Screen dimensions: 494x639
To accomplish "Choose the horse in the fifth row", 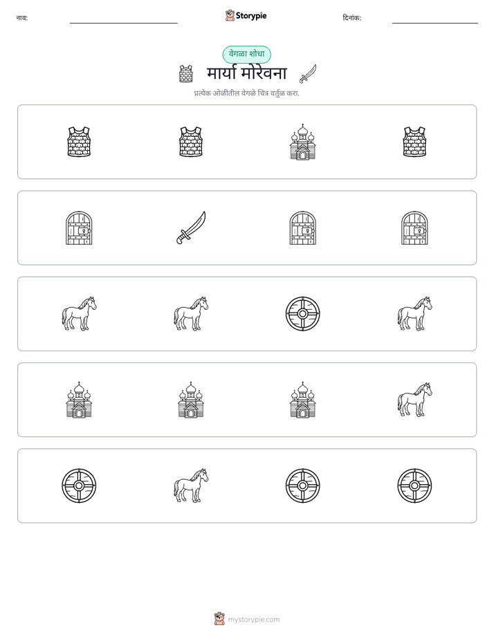I will (191, 485).
